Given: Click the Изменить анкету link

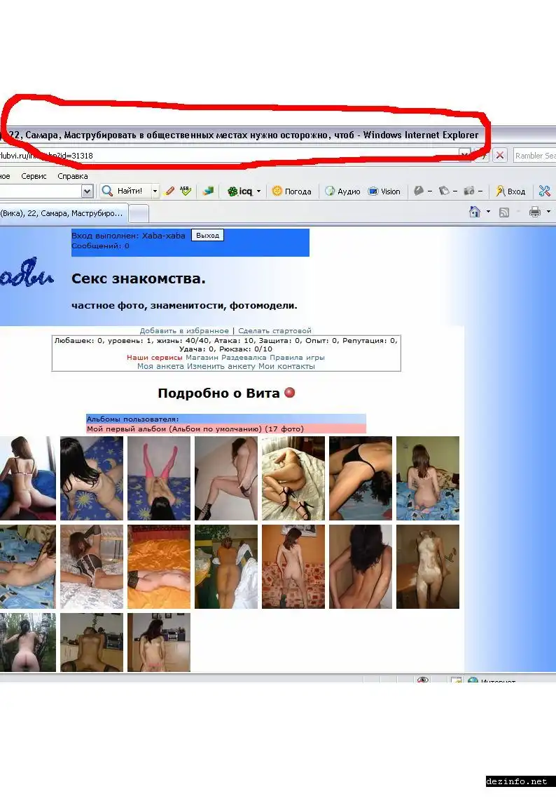Looking at the screenshot, I should [x=221, y=366].
